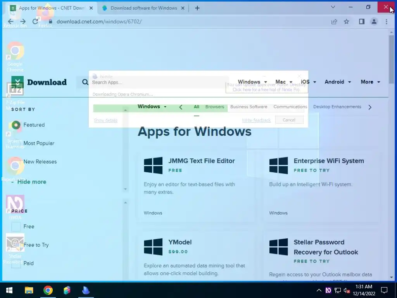This screenshot has width=397, height=298.
Task: Click the Ninite download progress bar
Action: pyautogui.click(x=198, y=108)
